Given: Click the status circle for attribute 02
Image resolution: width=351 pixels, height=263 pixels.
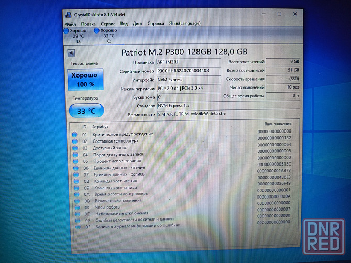Looking at the screenshot, I should (75, 141).
